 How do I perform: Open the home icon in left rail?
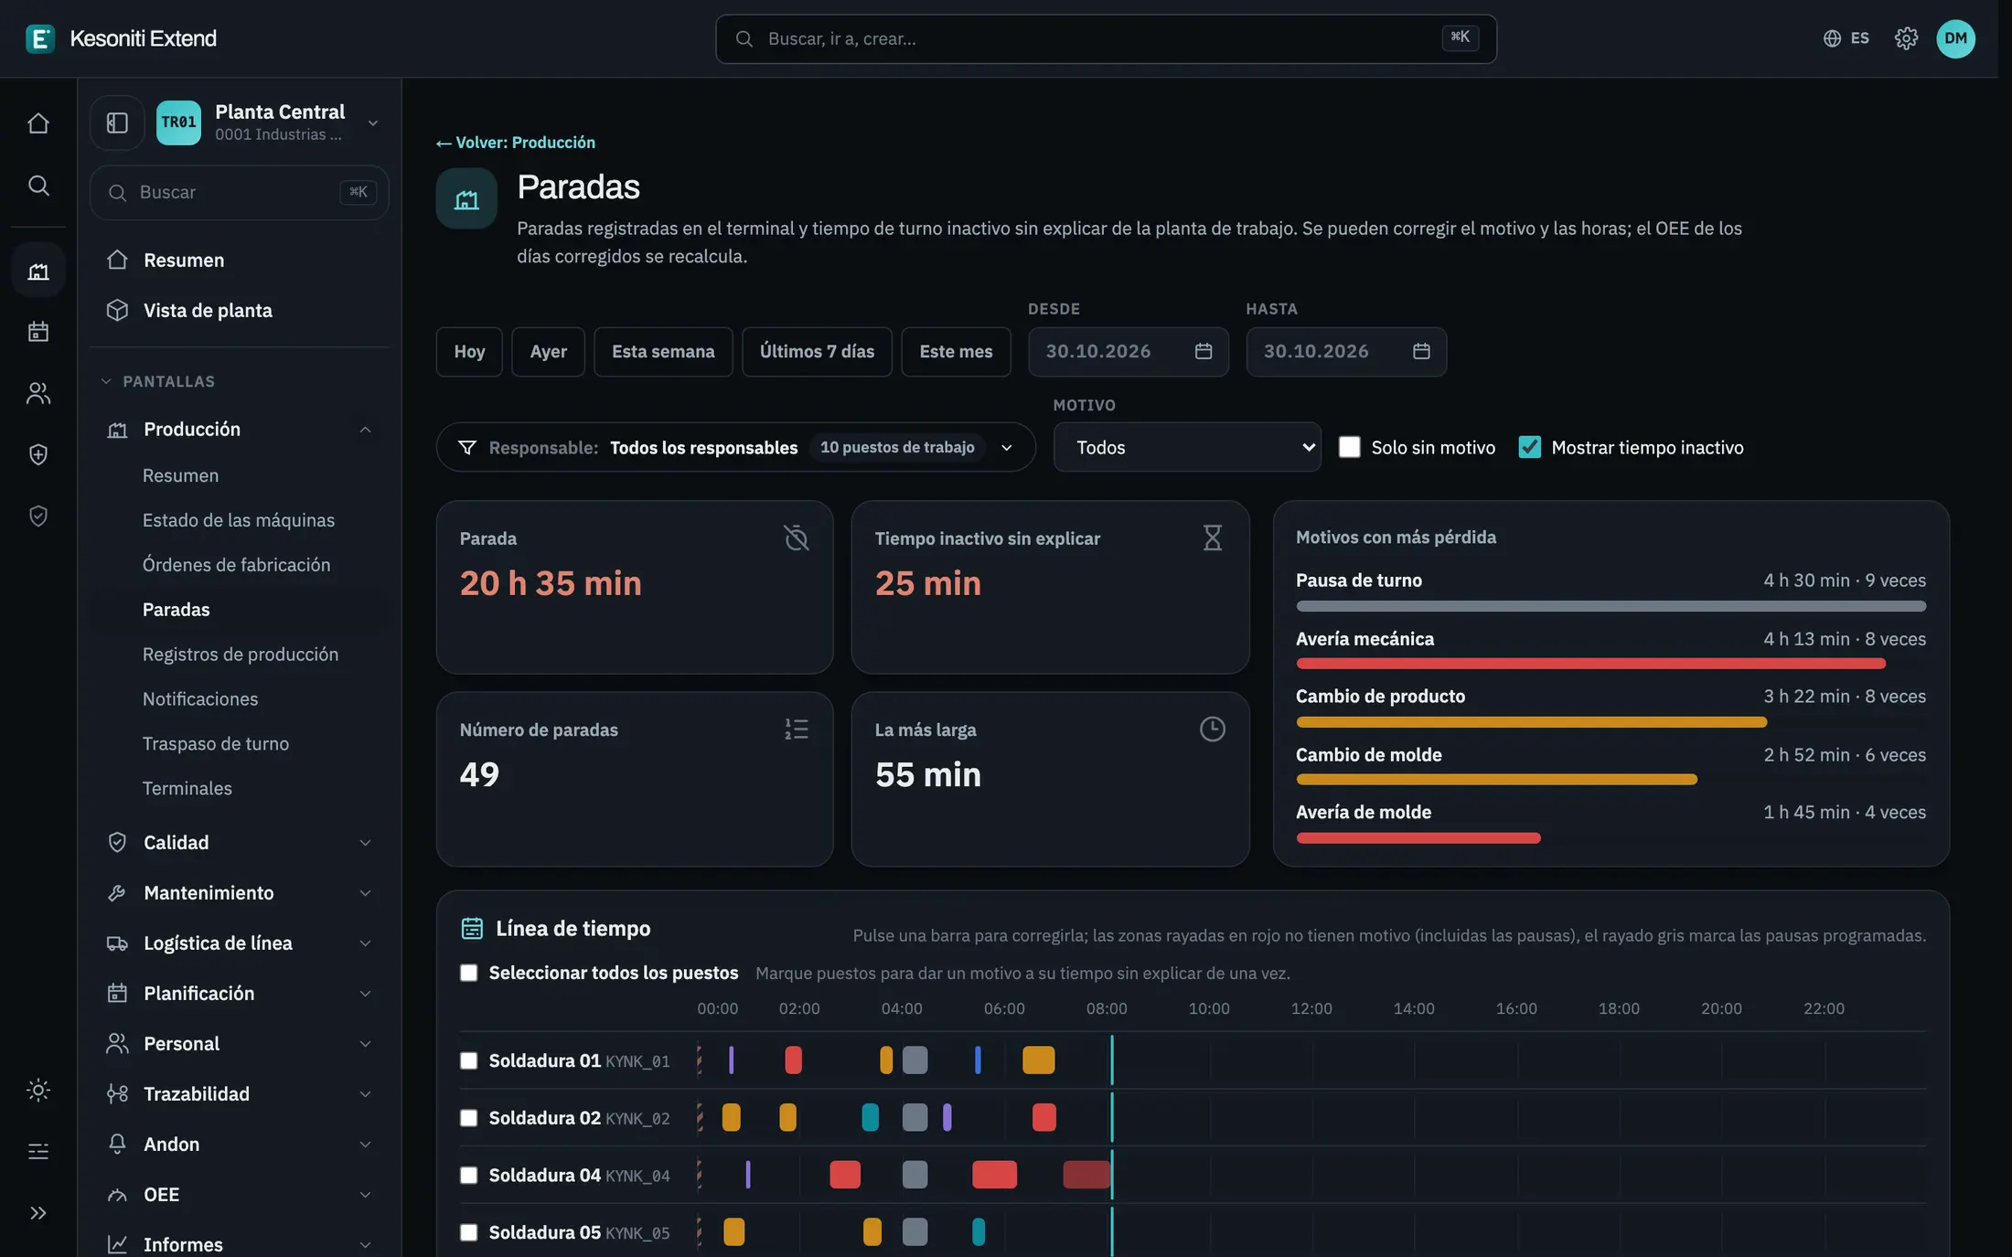click(x=38, y=123)
